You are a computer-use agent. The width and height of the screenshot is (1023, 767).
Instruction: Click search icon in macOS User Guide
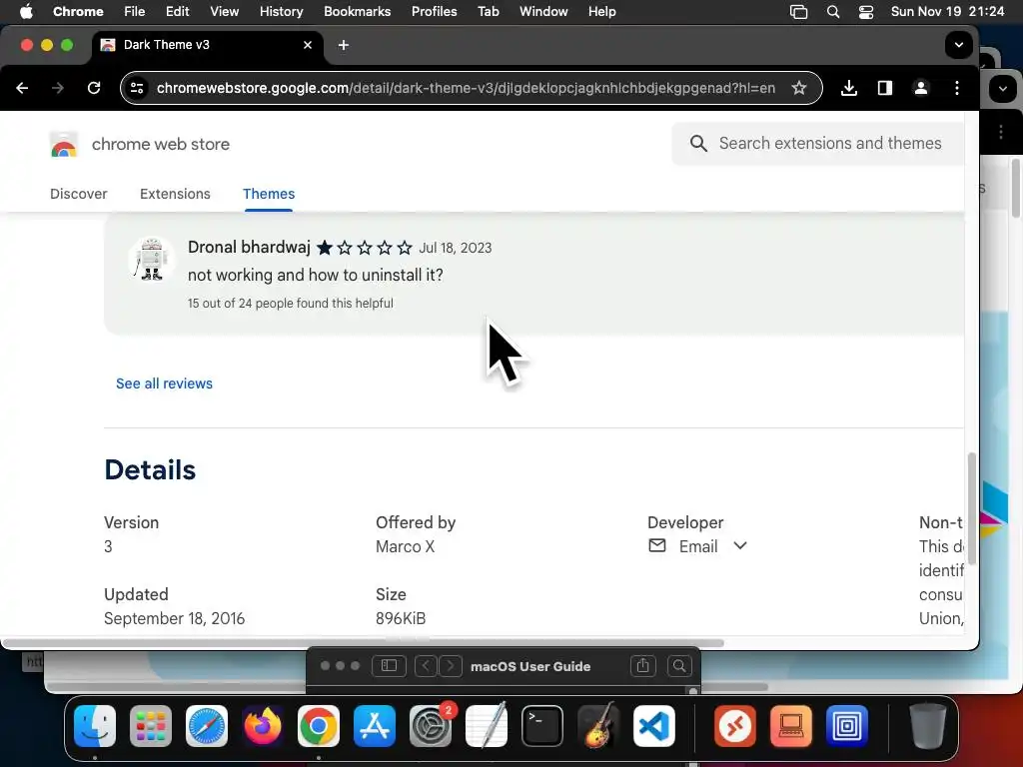pos(679,666)
